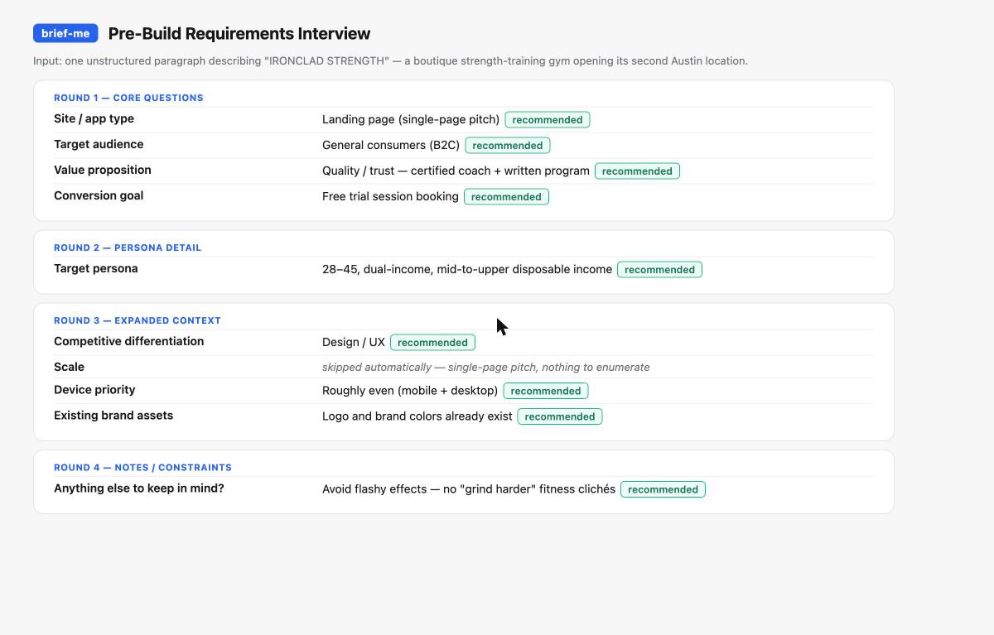Click the skipped automatically note for Scale
This screenshot has width=994, height=635.
(x=485, y=367)
